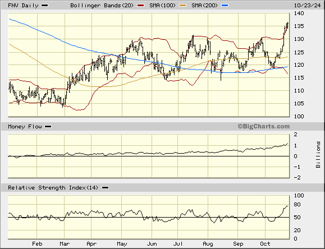Click the 135 price axis value
Viewport: 325px width, 249px height.
[299, 26]
